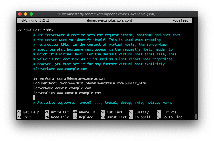The image size is (214, 141).
Task: Click the '^C Cur Pos' shortcut
Action: (x=167, y=112)
